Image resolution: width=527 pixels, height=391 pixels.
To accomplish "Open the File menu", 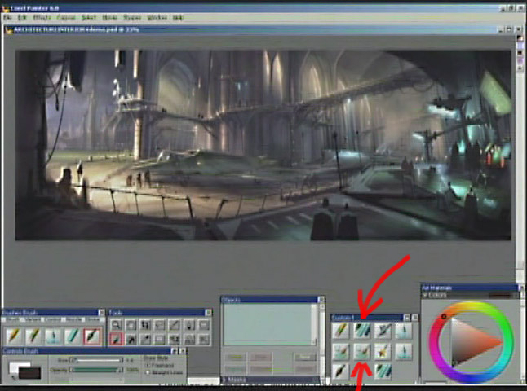I will 7,17.
